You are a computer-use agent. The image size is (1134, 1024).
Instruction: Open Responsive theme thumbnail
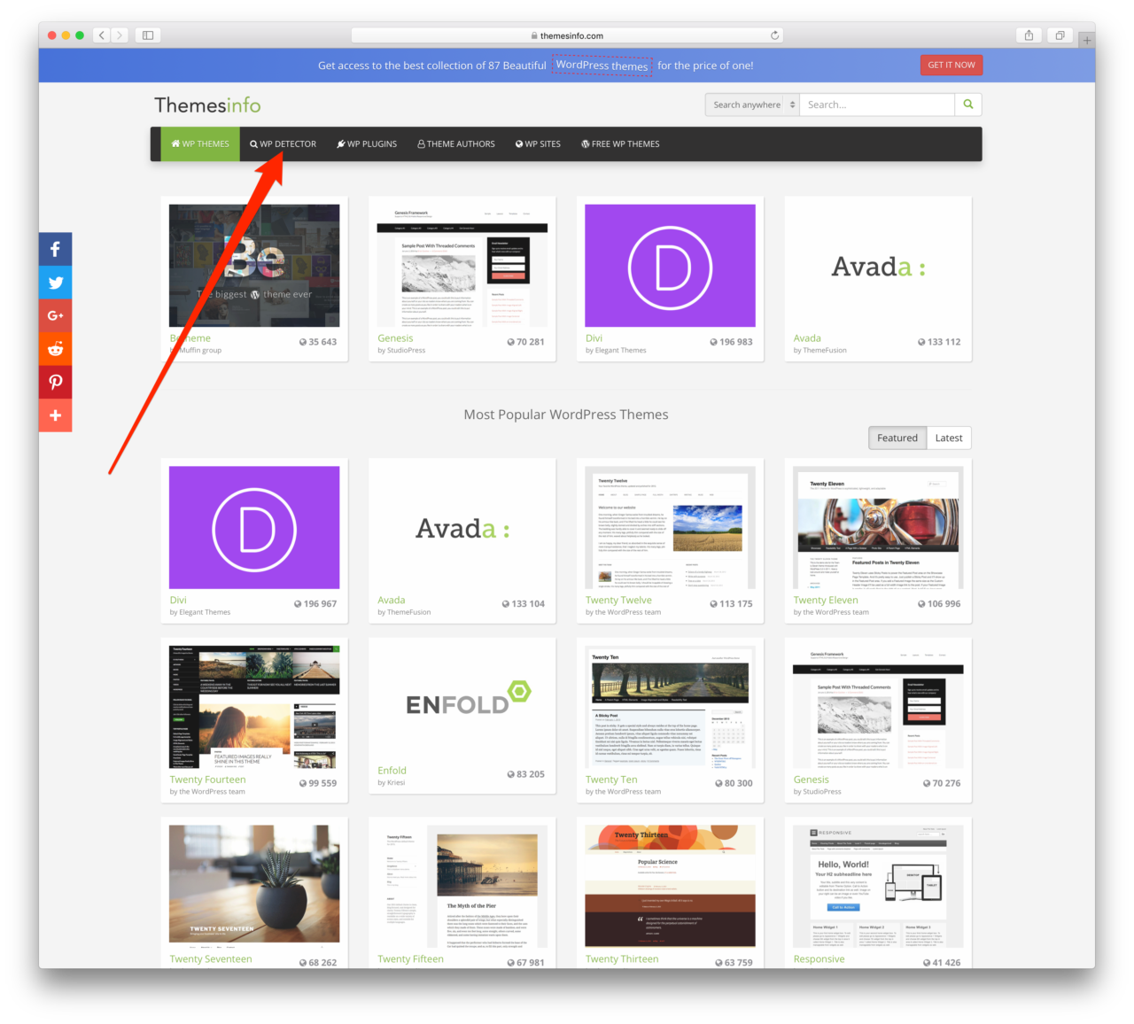[x=878, y=887]
